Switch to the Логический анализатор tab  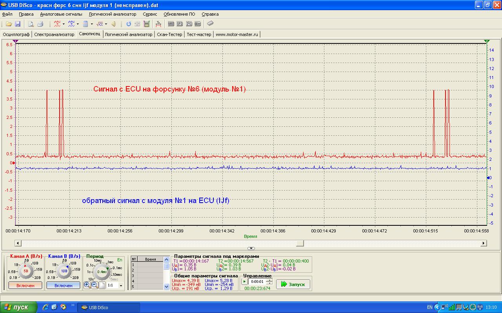(x=128, y=34)
